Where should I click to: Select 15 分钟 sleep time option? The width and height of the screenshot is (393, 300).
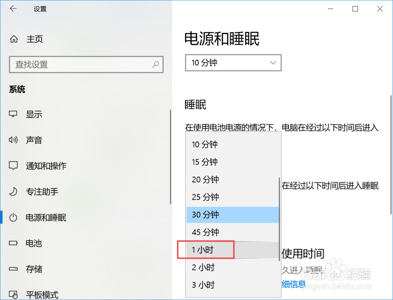[x=206, y=162]
